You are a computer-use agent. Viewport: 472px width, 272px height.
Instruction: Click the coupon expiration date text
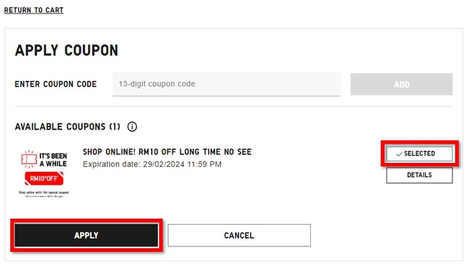pos(152,164)
